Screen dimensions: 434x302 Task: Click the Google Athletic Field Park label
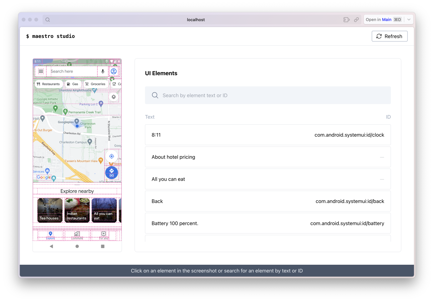46,101
